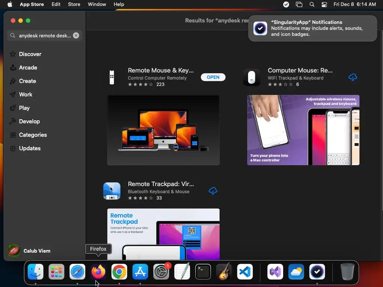Open the App Store menu bar item
This screenshot has height=287, width=383.
coord(32,4)
